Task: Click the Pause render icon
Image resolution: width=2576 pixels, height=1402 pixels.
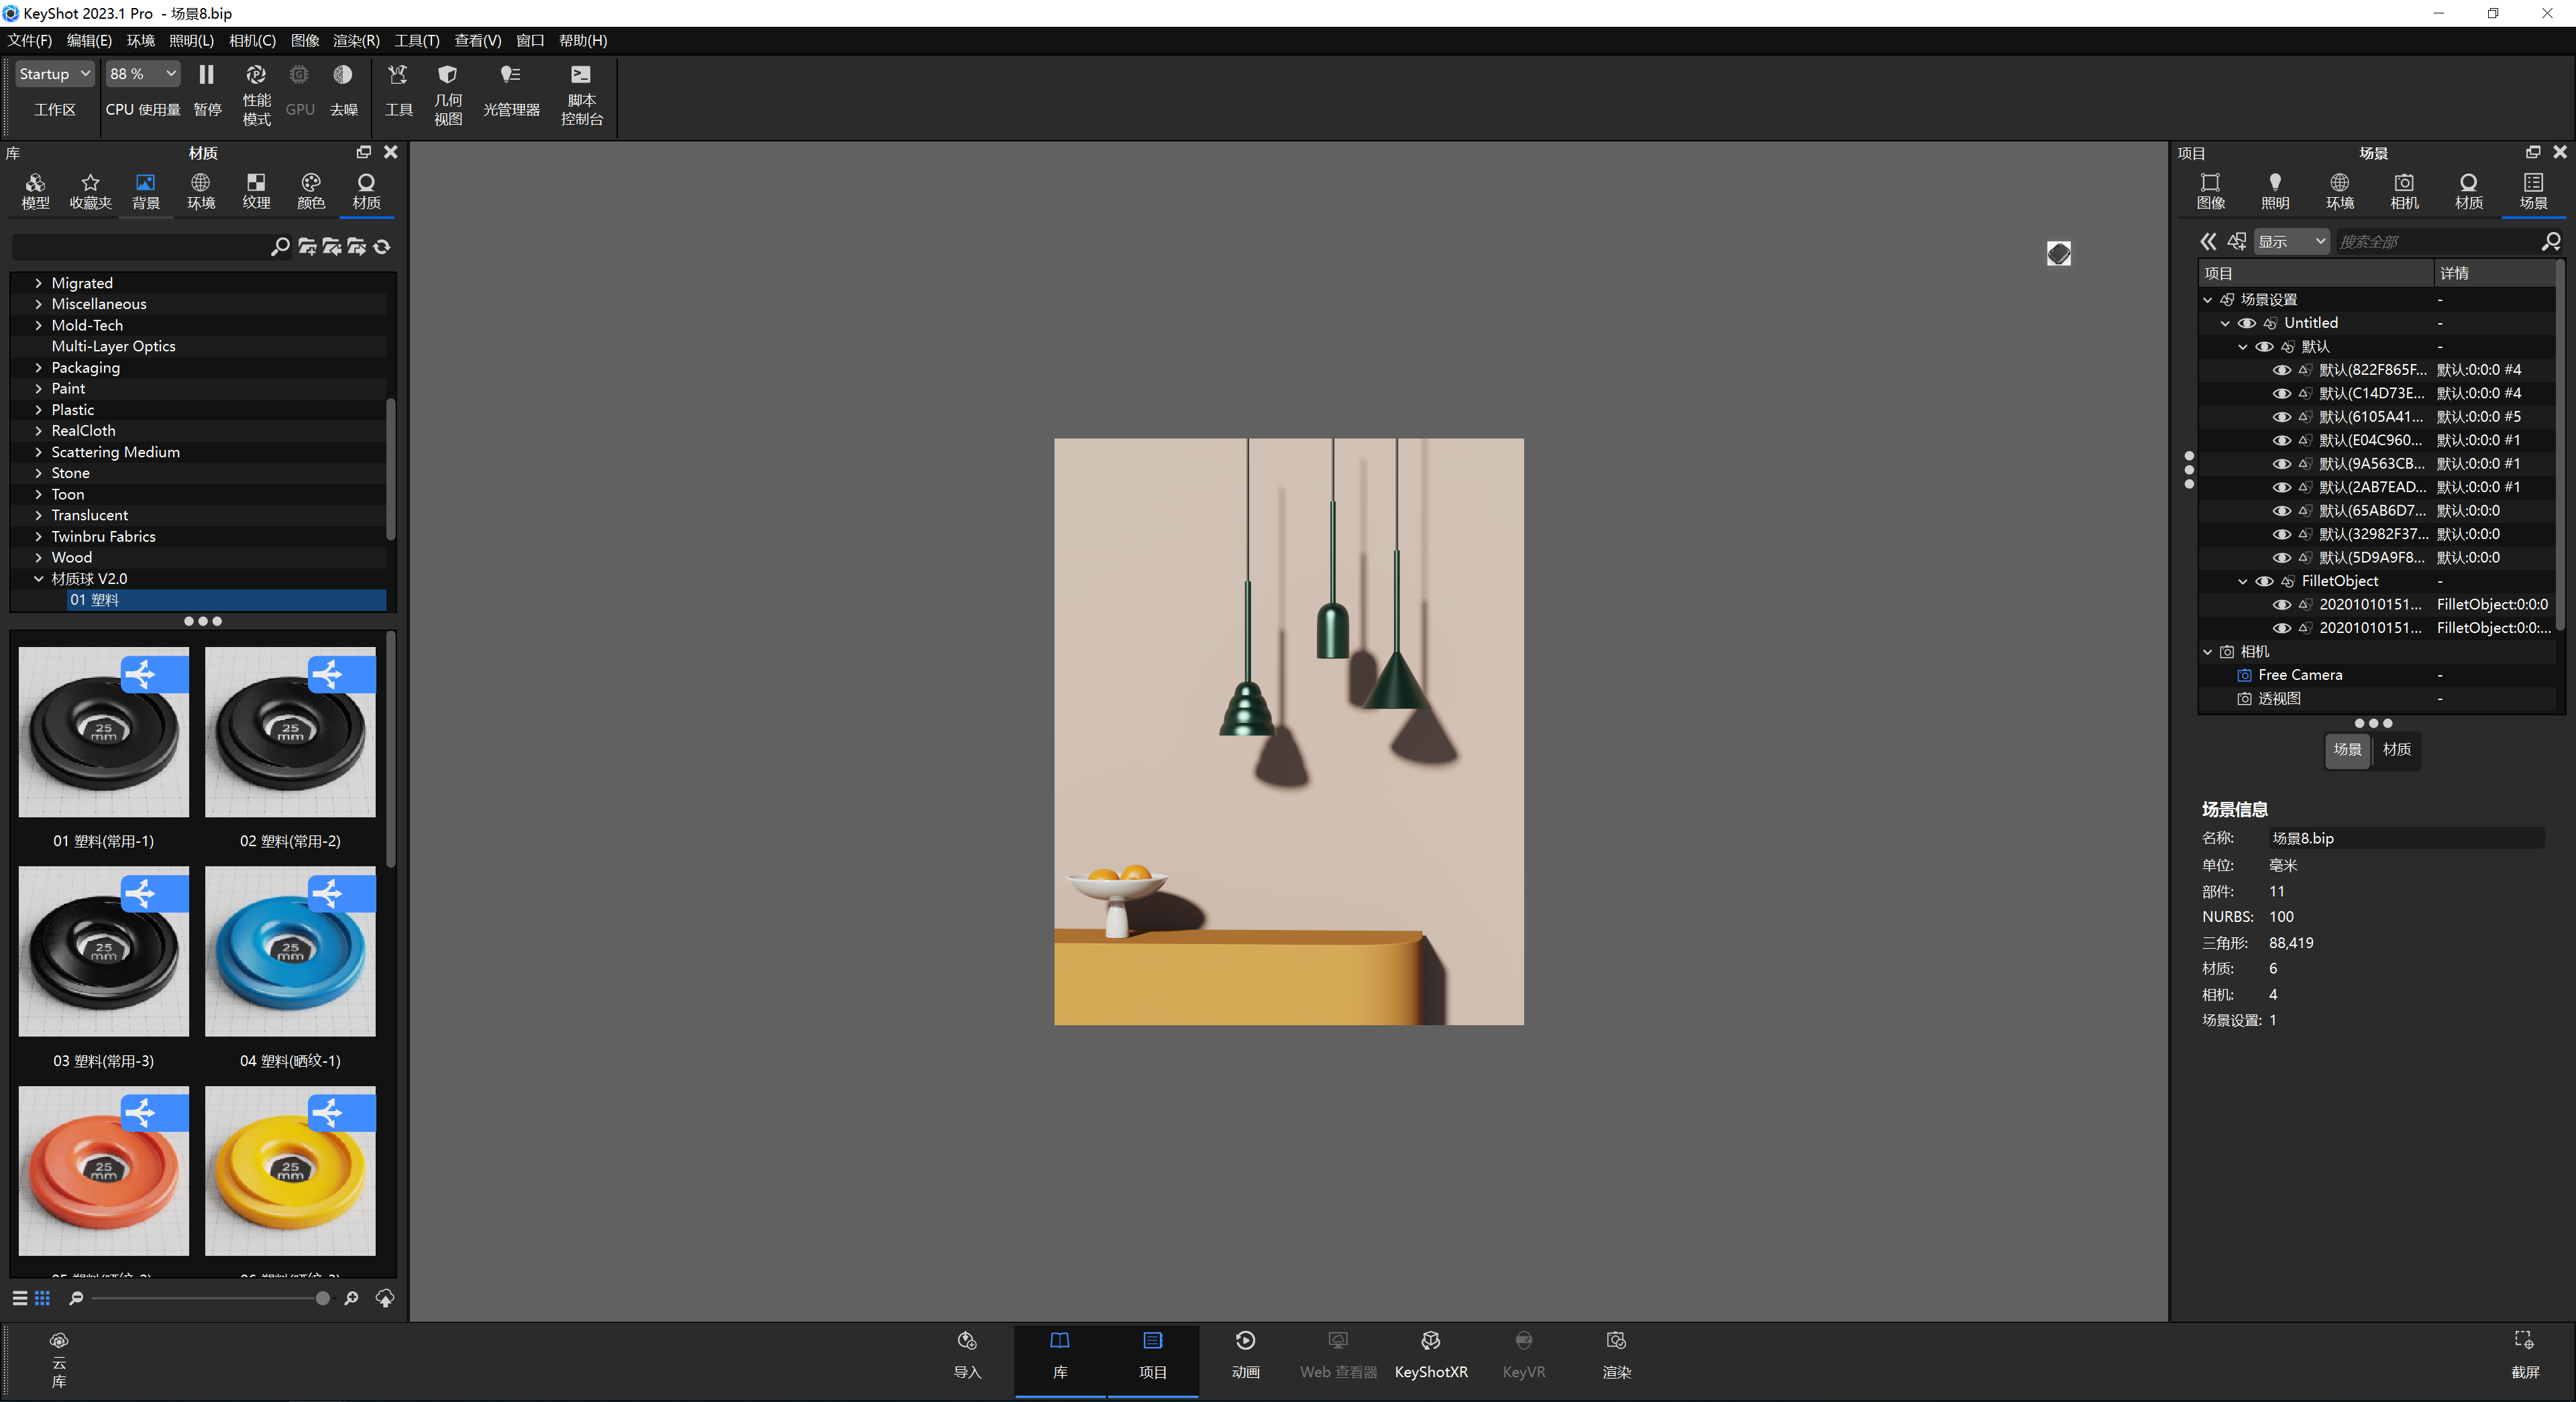Action: [x=206, y=75]
